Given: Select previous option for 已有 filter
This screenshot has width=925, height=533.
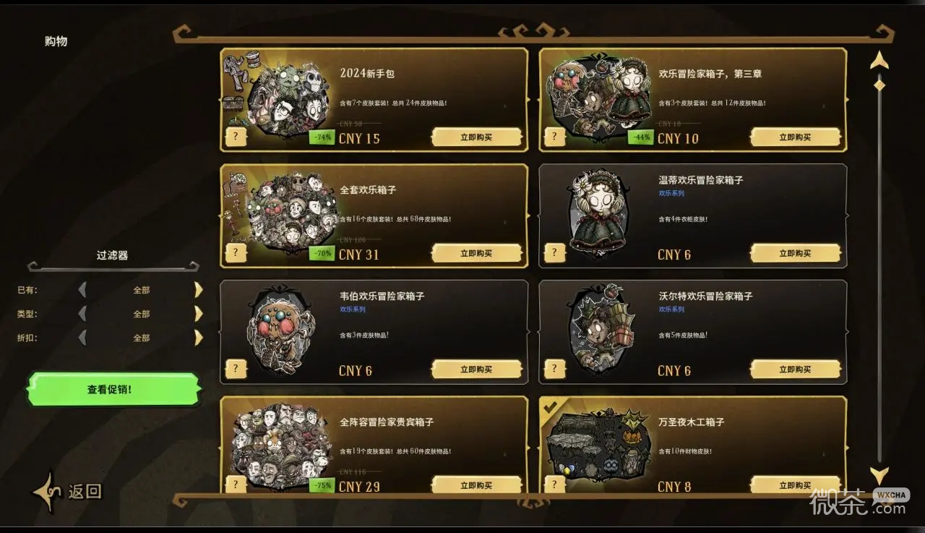Looking at the screenshot, I should tap(82, 290).
